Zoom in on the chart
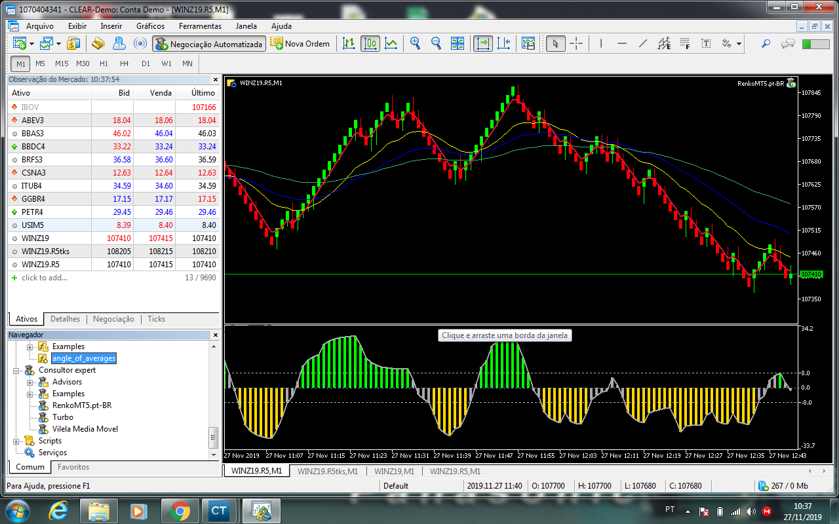Screen dimensions: 839x524 415,44
